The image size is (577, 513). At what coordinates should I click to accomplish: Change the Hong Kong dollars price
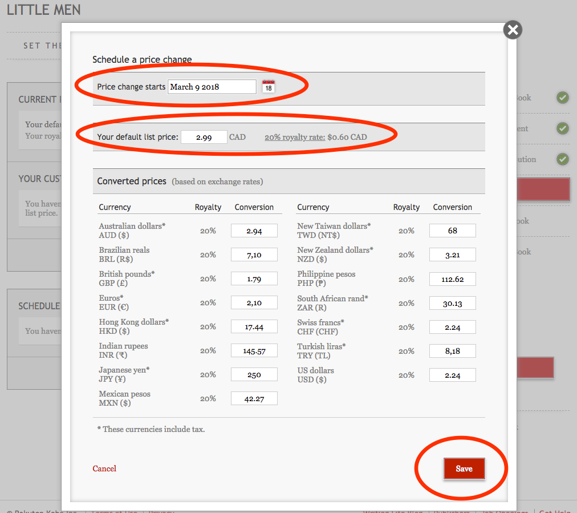(x=254, y=326)
